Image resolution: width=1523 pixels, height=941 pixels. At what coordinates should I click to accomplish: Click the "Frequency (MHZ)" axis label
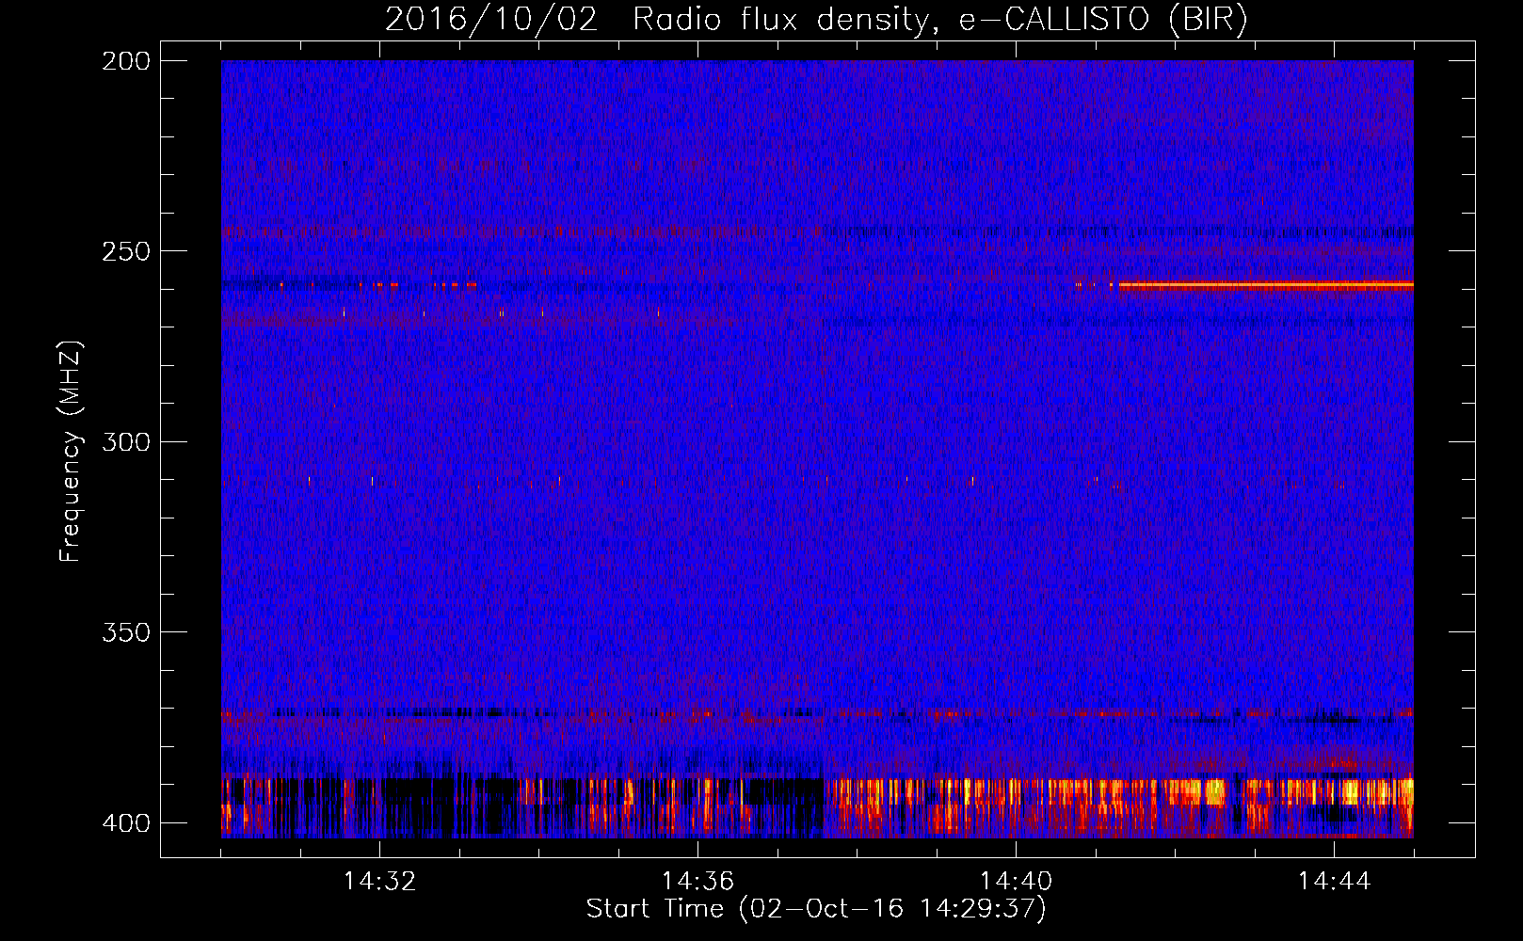pos(71,452)
